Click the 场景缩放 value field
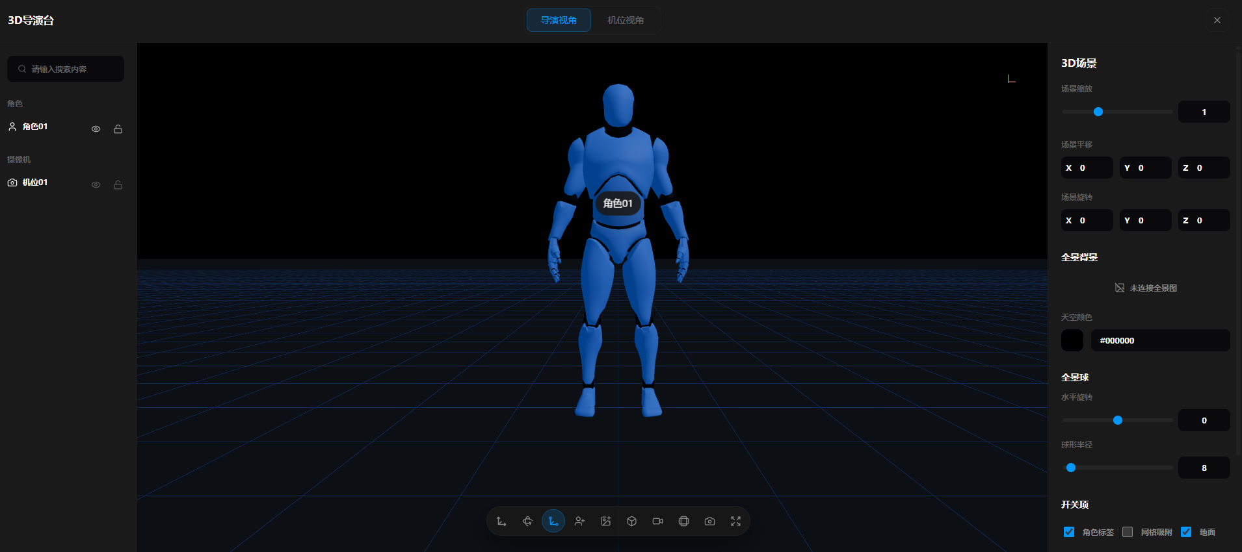Viewport: 1242px width, 552px height. (1204, 112)
